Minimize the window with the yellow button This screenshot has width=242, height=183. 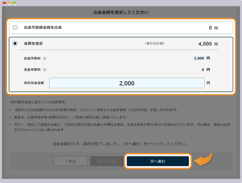pos(9,3)
